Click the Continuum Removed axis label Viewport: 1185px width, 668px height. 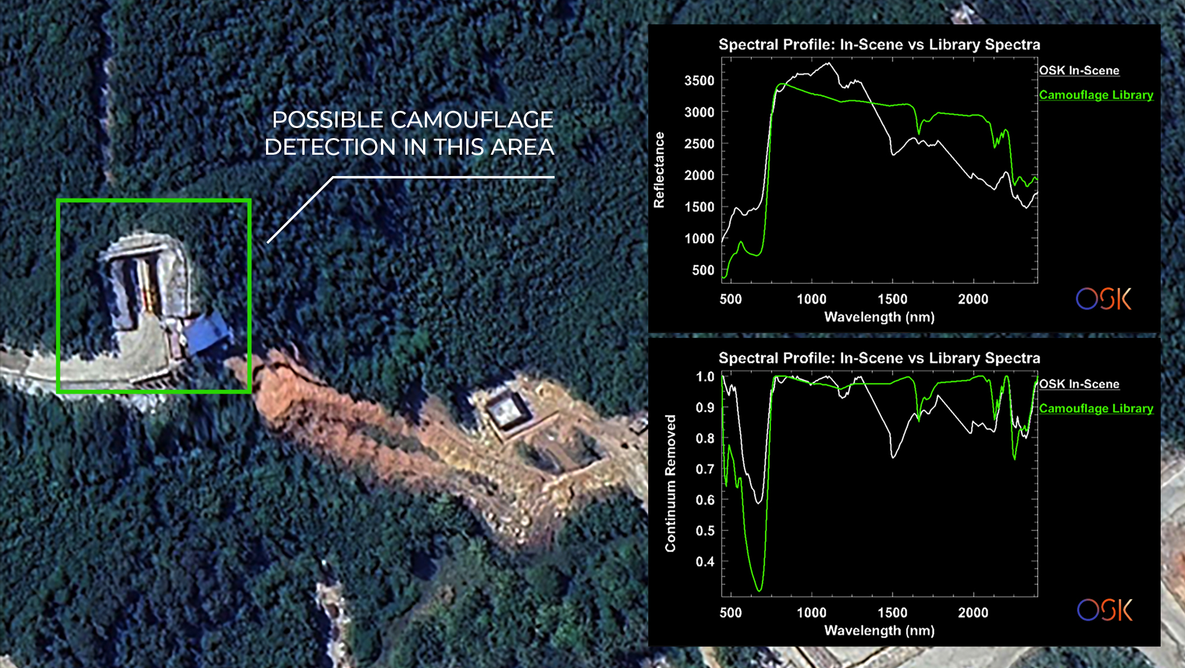pos(670,483)
